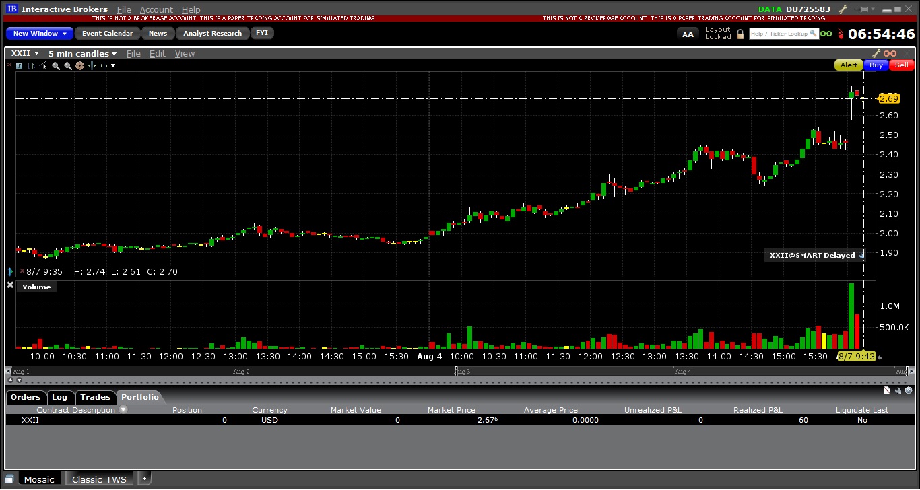
Task: Click the zoom in magnifier icon
Action: [57, 65]
